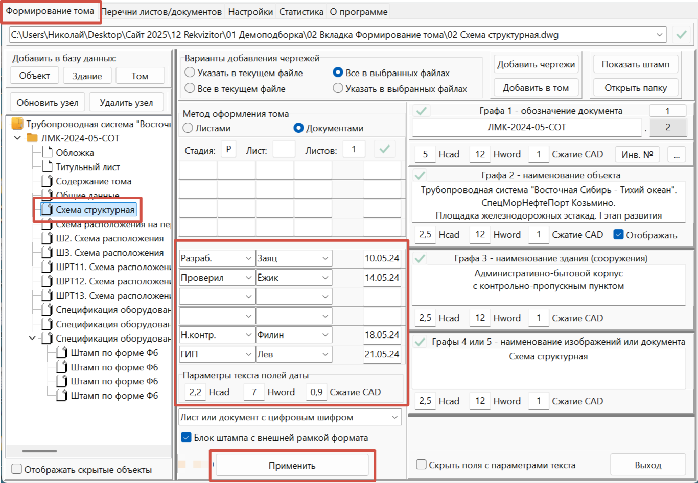Choose the Листами method radio button

[188, 128]
